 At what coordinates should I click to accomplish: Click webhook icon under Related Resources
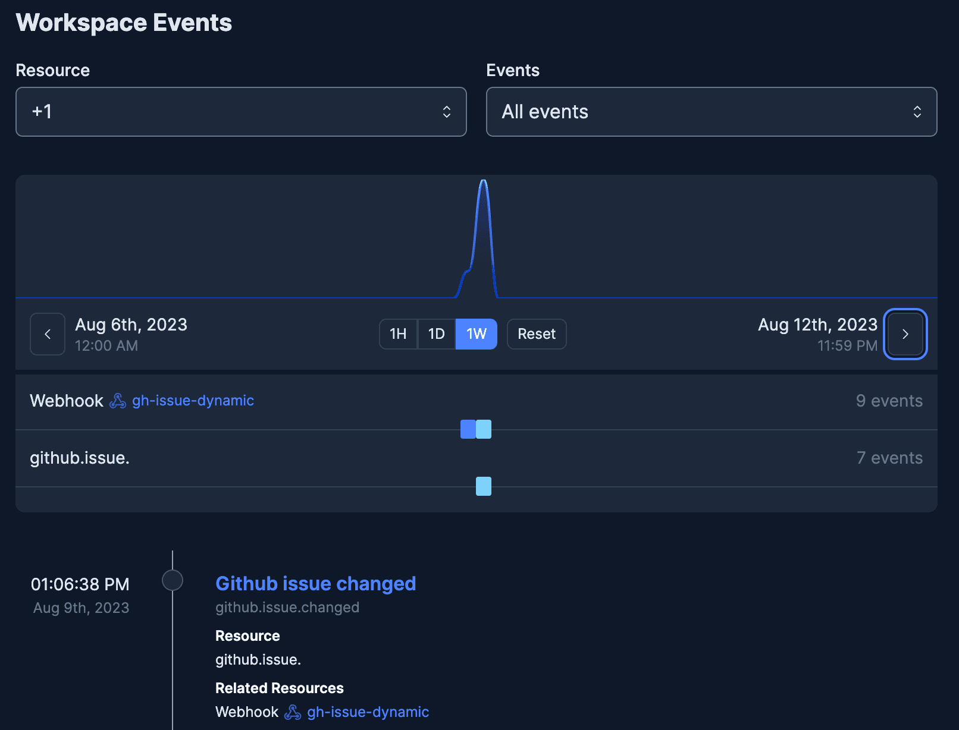(x=293, y=712)
